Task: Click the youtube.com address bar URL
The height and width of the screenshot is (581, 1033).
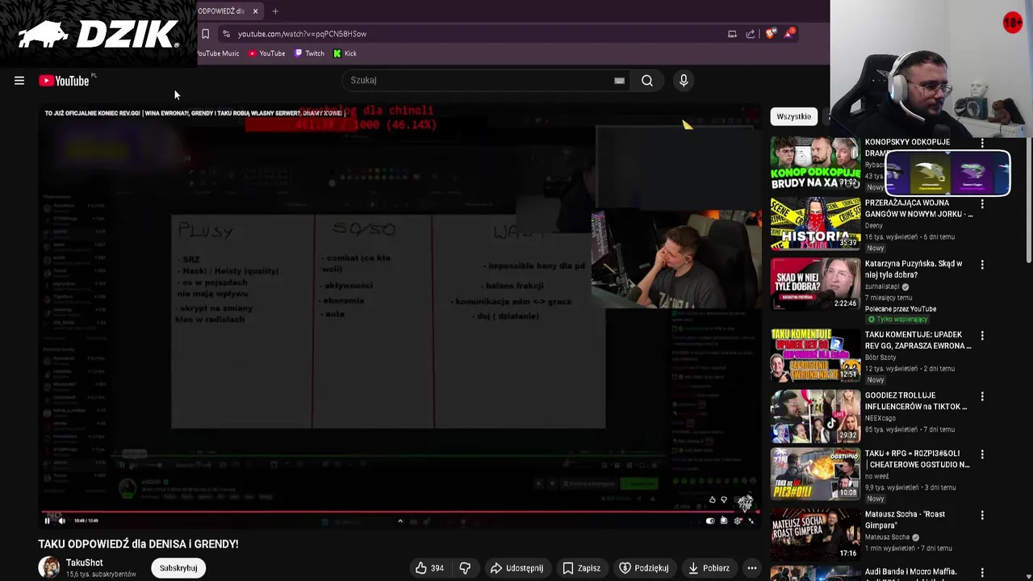Action: pyautogui.click(x=302, y=34)
